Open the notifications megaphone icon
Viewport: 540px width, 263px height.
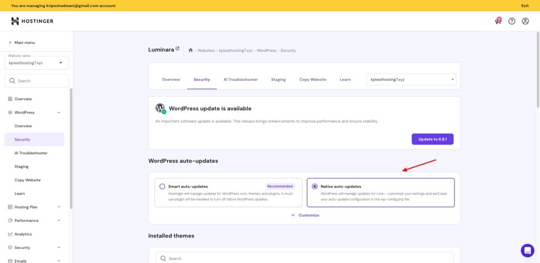[498, 21]
